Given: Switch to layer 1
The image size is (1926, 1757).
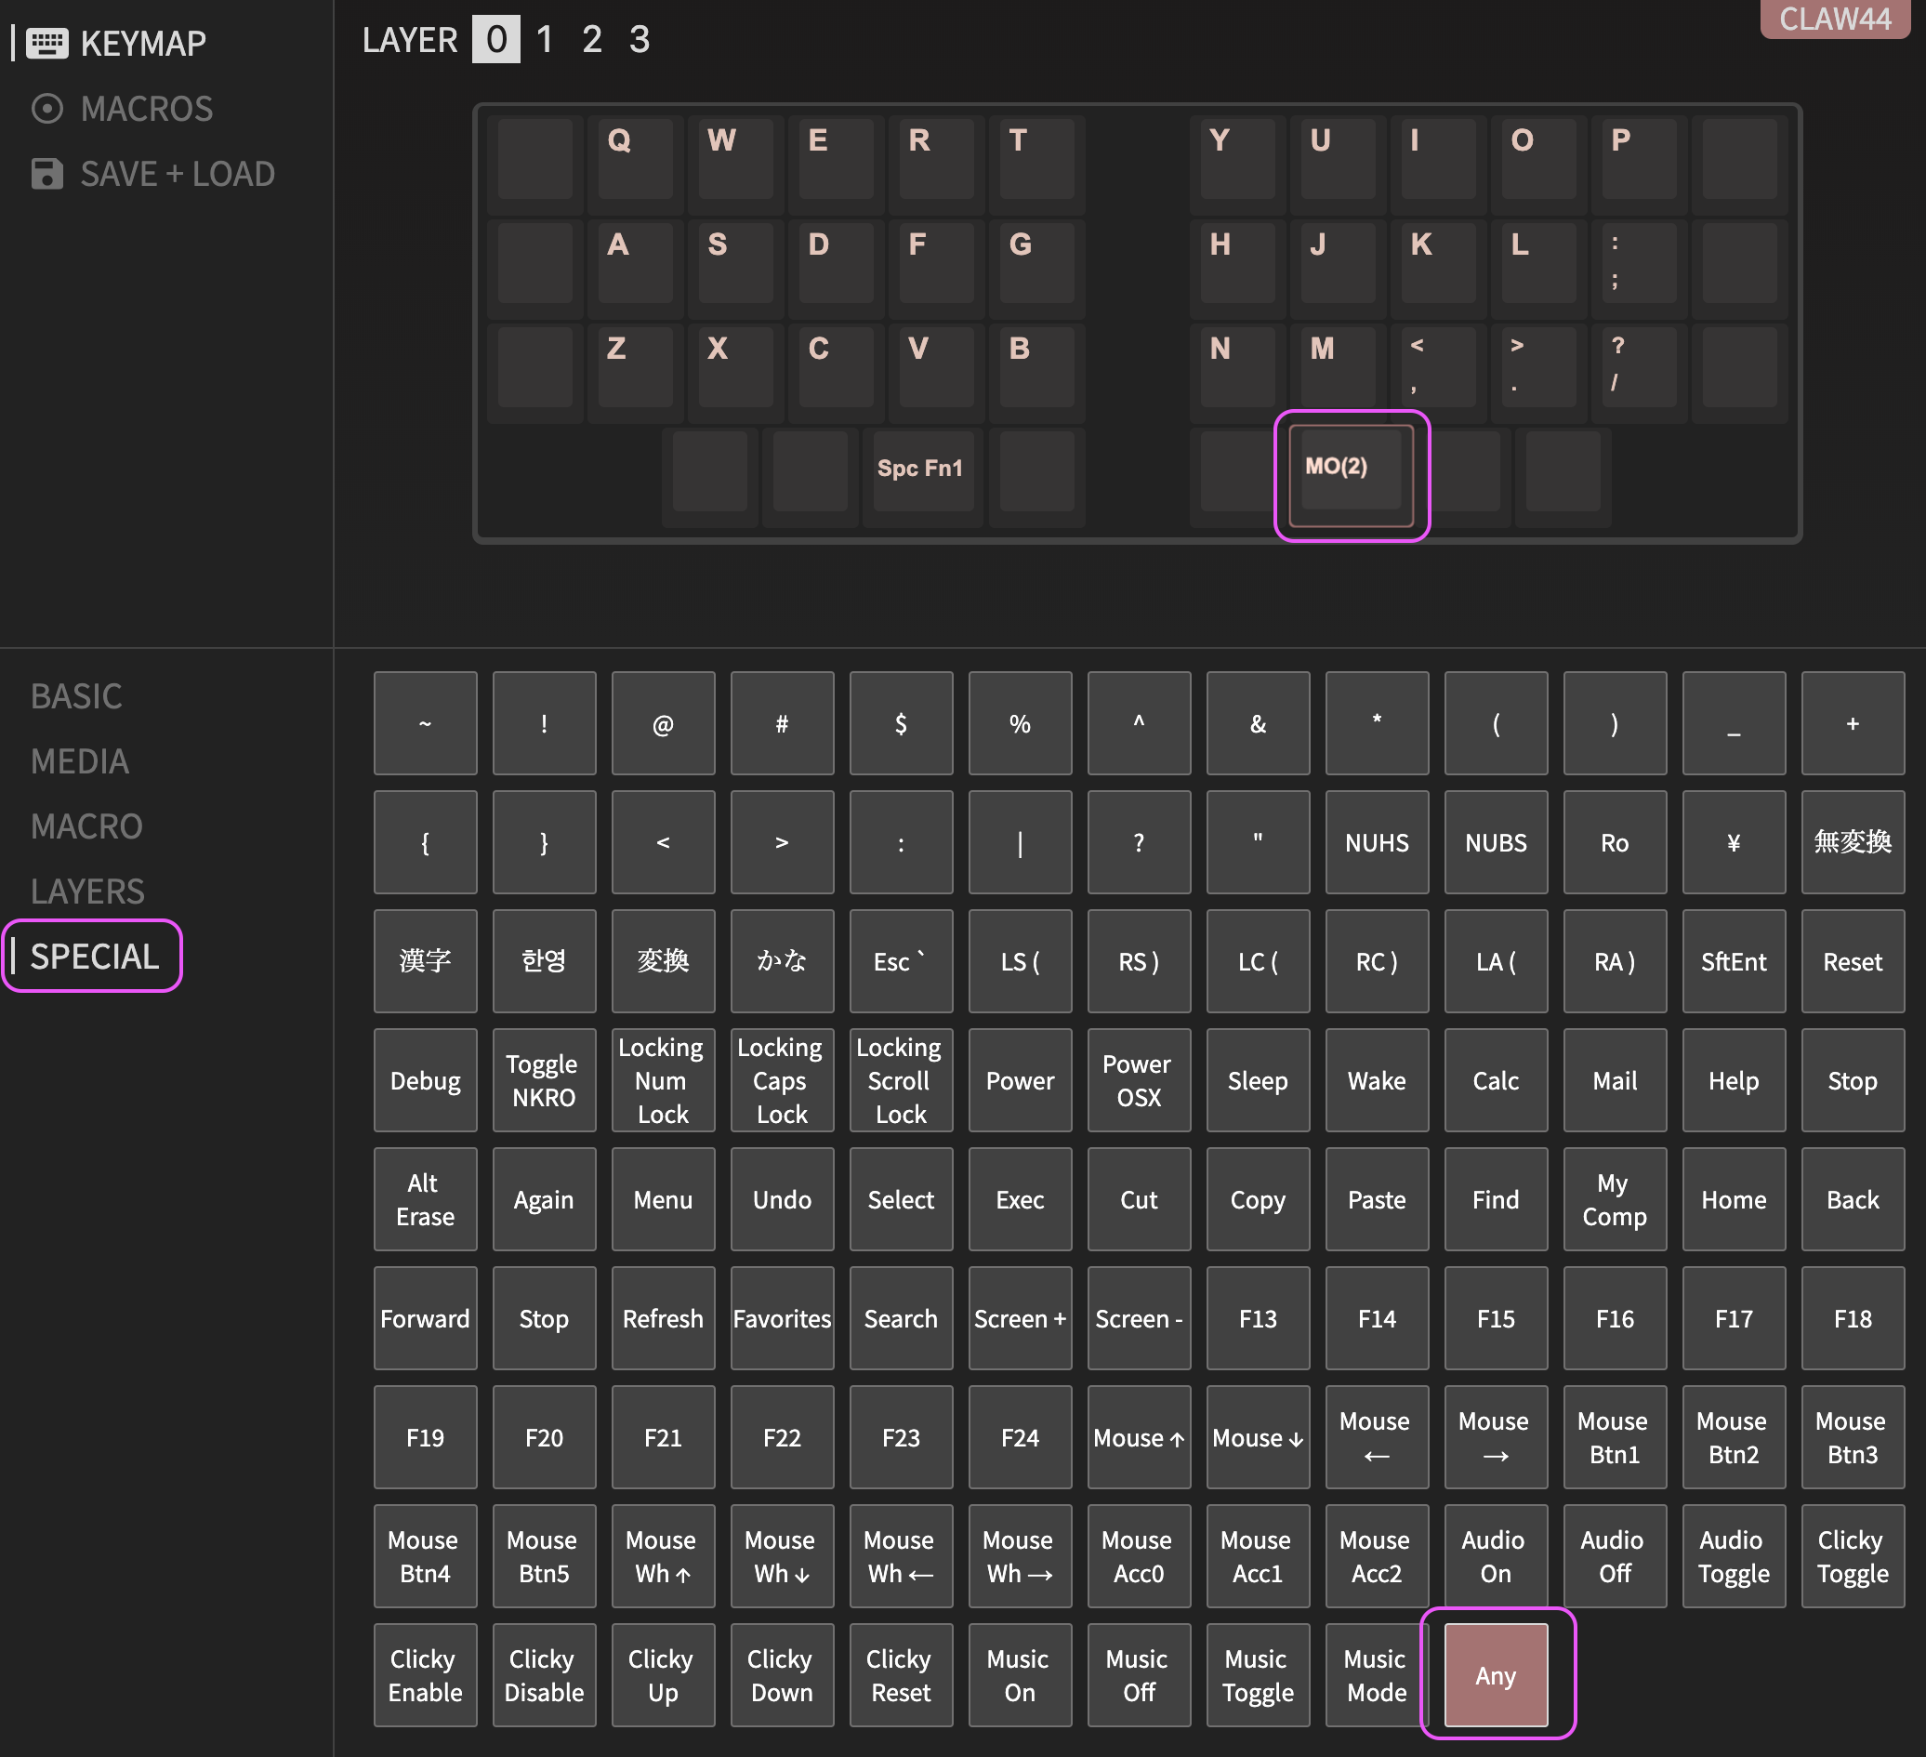Looking at the screenshot, I should pyautogui.click(x=545, y=40).
